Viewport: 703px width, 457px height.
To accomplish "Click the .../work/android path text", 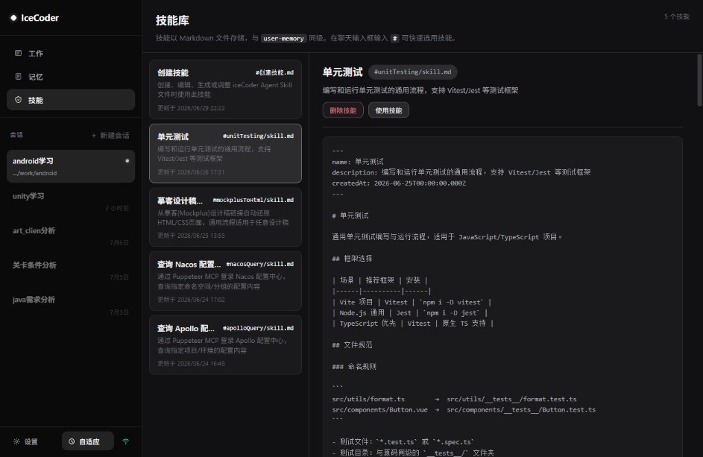I will [34, 173].
